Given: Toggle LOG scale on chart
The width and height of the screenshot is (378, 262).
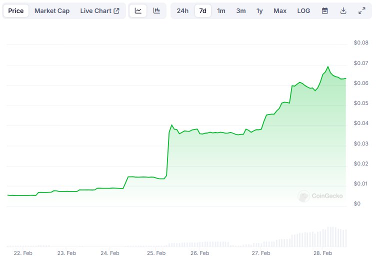Looking at the screenshot, I should 303,11.
